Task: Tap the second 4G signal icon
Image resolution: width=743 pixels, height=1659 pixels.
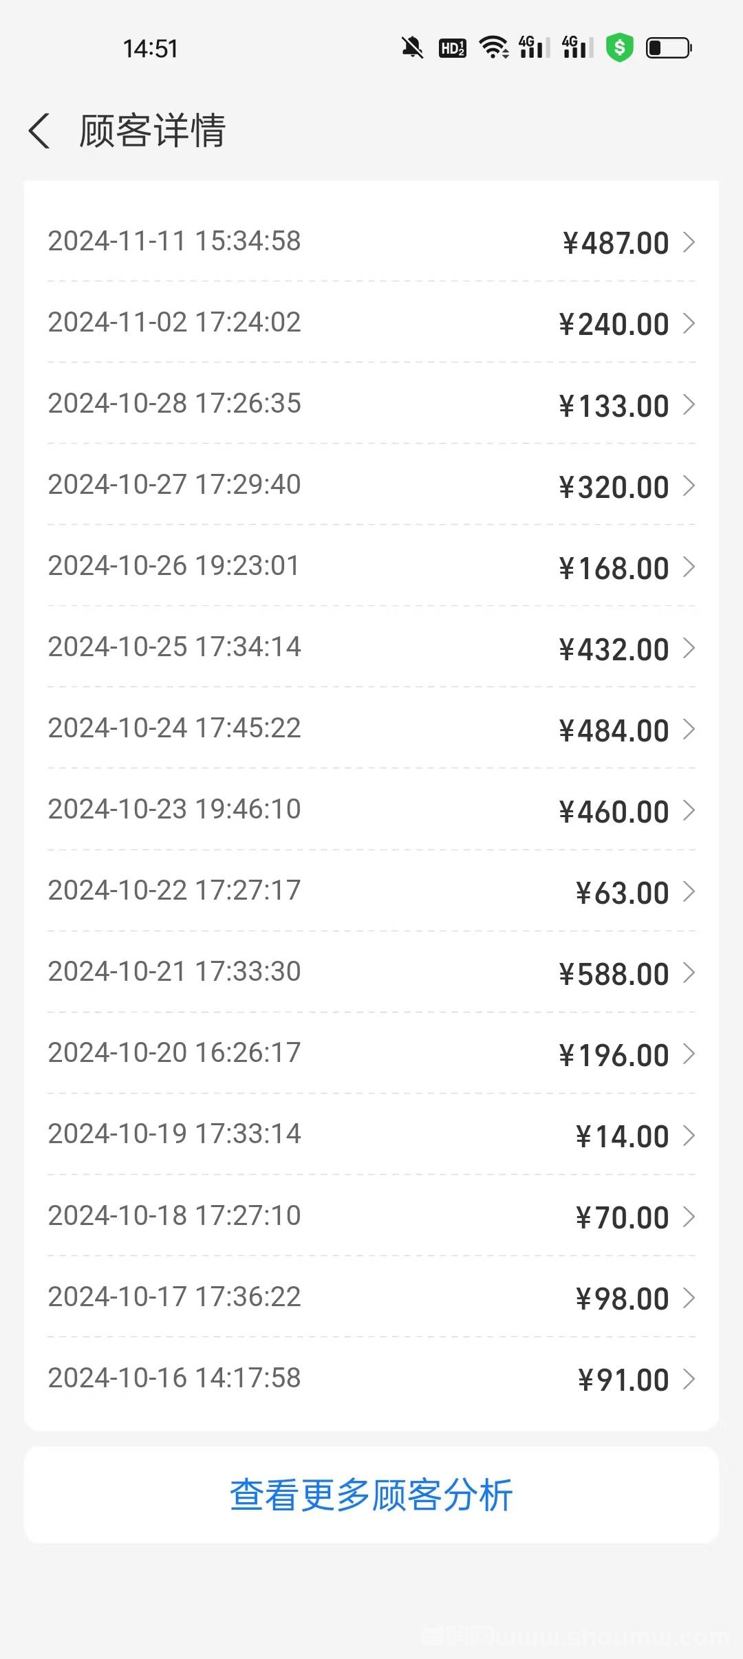Action: [x=577, y=47]
